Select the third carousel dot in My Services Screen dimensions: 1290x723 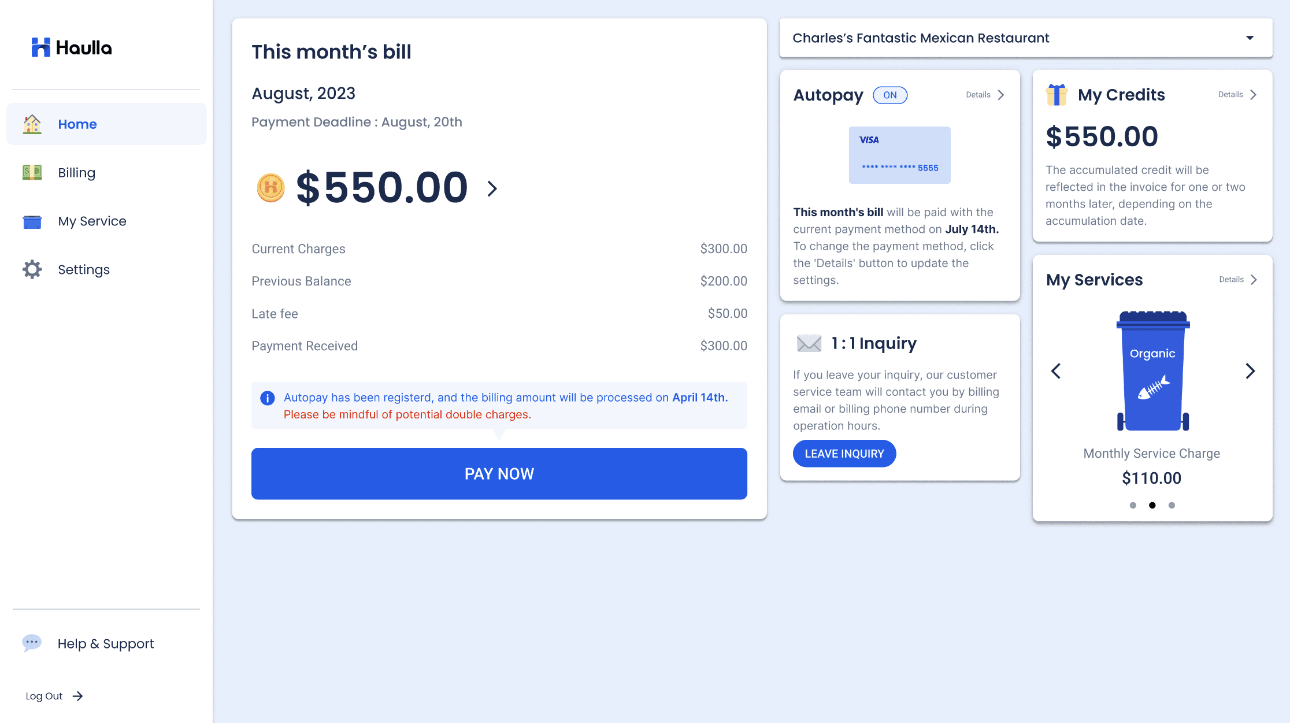pos(1172,505)
